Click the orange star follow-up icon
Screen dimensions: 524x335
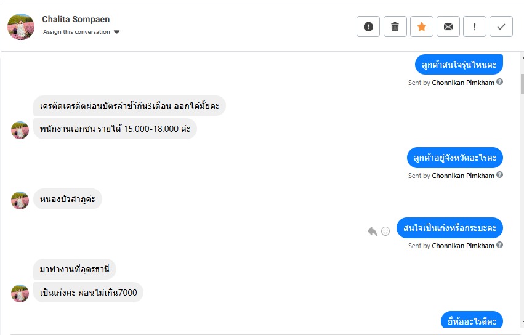(x=421, y=26)
